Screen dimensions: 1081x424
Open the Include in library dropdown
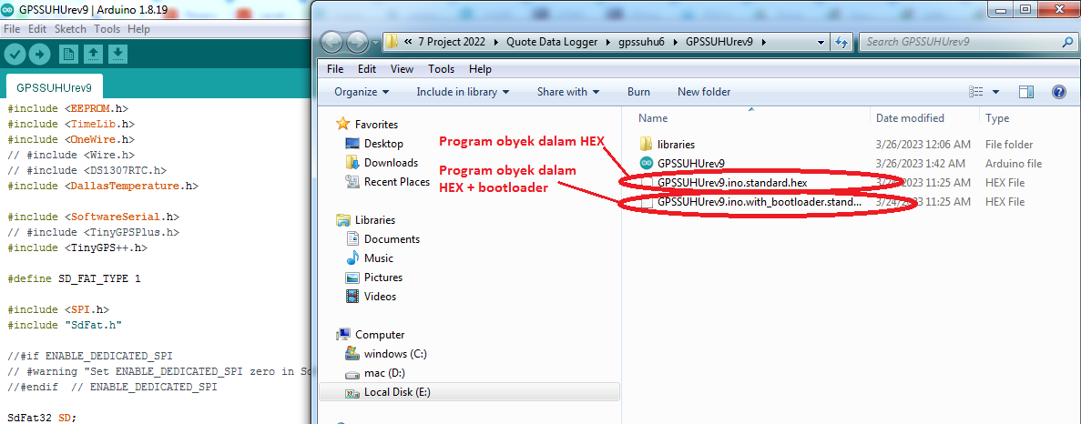click(x=463, y=92)
